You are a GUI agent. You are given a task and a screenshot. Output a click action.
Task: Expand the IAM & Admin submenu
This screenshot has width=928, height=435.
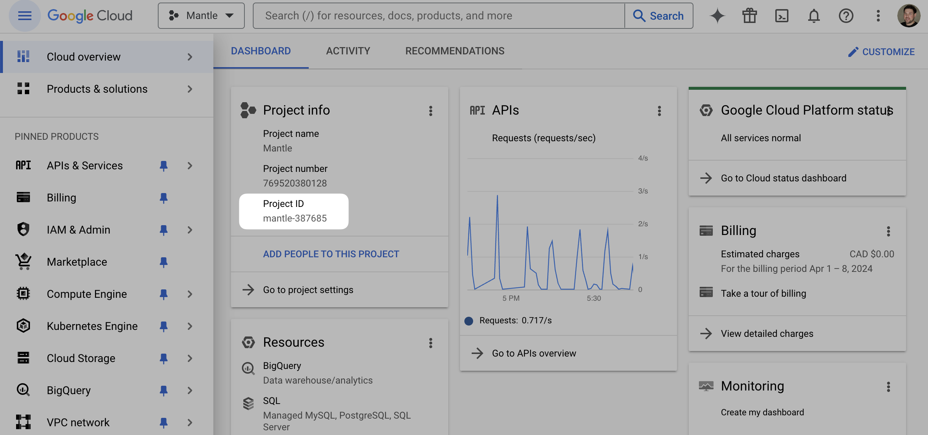coord(190,230)
